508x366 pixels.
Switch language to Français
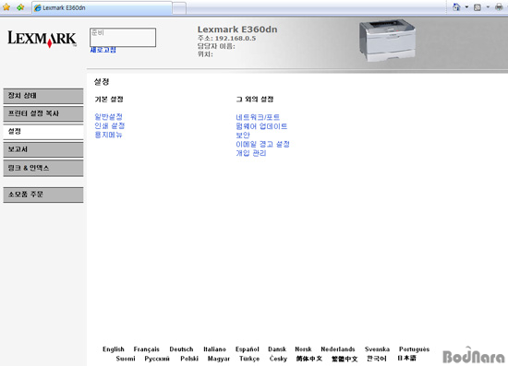point(147,349)
